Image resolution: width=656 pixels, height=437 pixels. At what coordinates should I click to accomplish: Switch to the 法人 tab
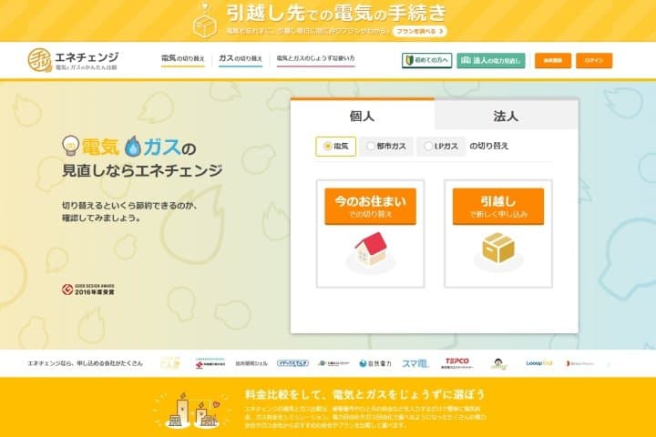pos(507,116)
